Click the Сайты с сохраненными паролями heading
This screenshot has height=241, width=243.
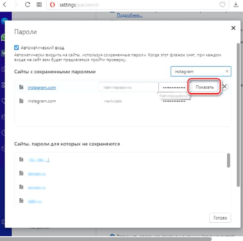click(x=55, y=72)
